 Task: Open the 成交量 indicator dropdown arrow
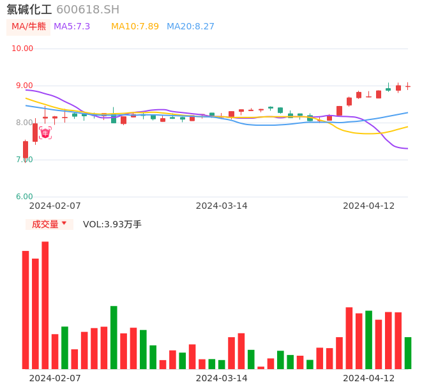pos(64,224)
